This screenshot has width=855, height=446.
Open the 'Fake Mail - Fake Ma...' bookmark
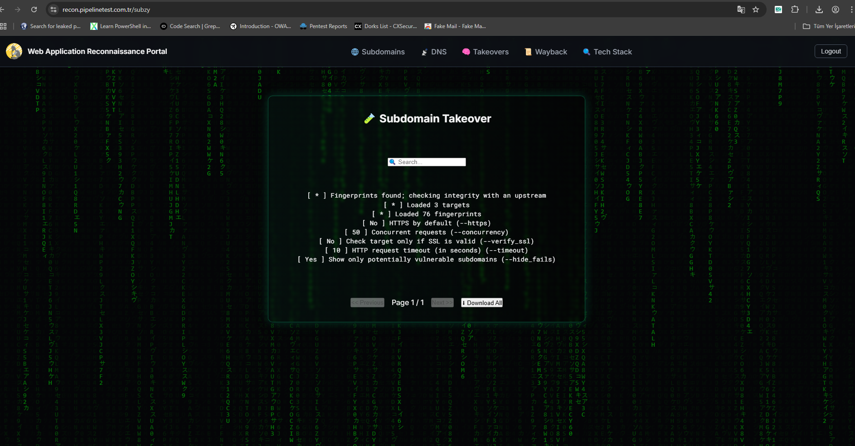click(455, 26)
